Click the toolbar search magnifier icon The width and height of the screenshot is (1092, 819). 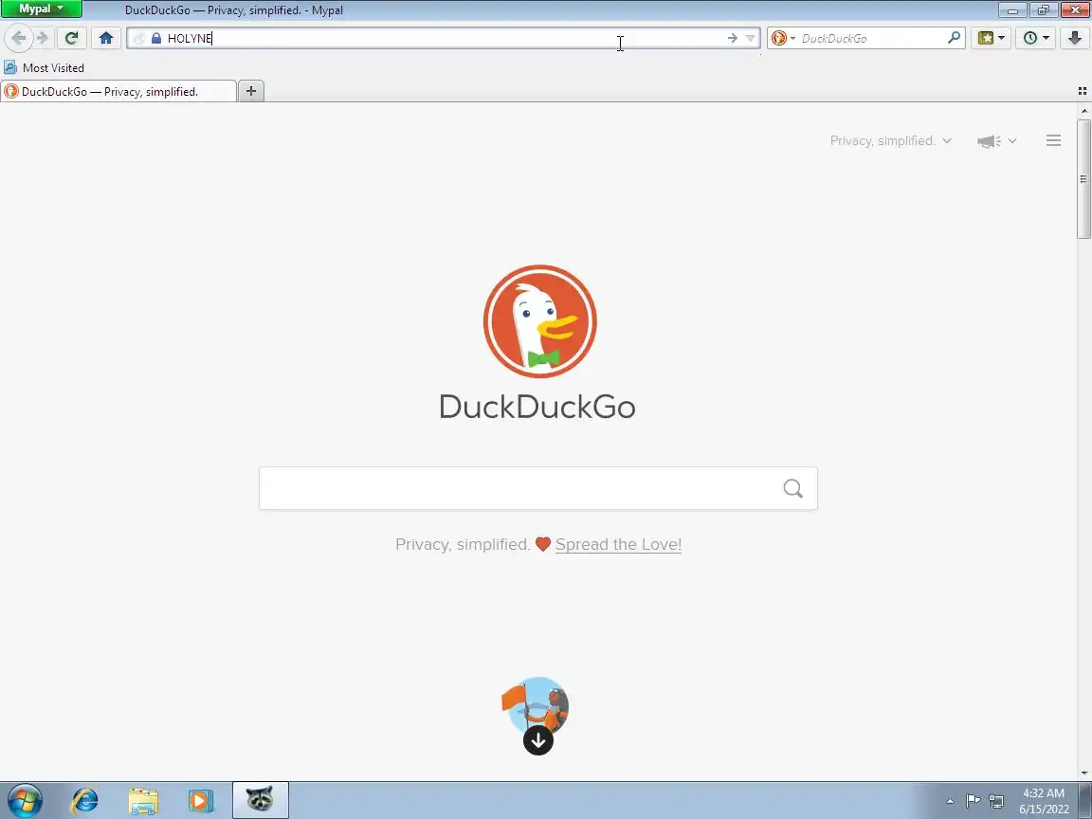tap(955, 38)
